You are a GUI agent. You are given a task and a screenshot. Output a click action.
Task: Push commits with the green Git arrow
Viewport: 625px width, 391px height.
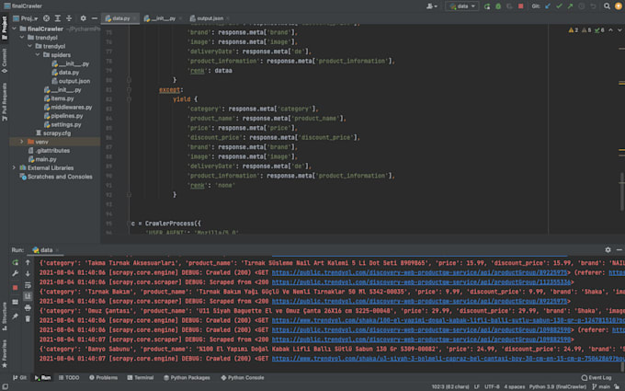pyautogui.click(x=570, y=6)
